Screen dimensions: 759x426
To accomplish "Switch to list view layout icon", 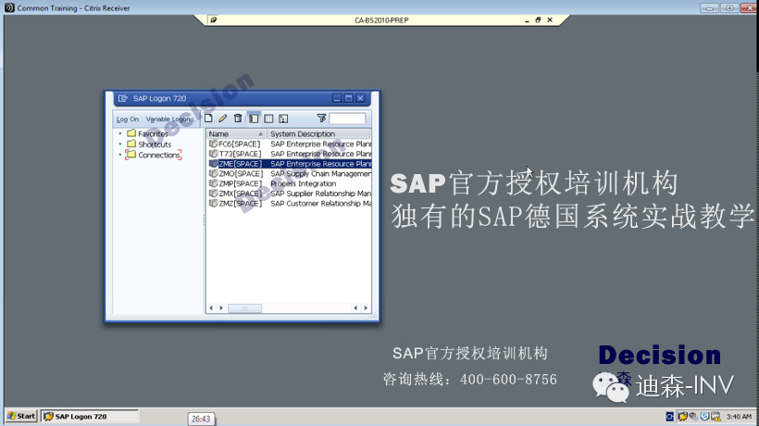I will (x=268, y=119).
